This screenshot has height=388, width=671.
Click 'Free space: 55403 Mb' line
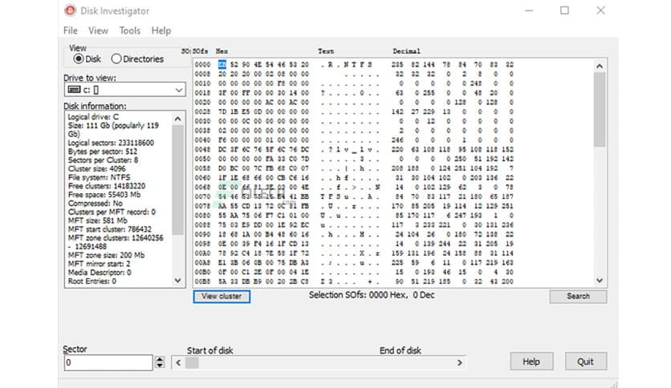(x=104, y=195)
